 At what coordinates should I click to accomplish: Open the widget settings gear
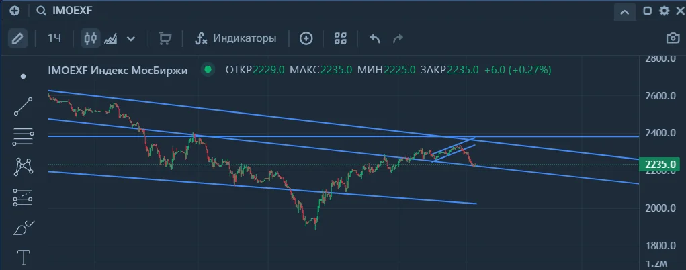click(x=664, y=11)
